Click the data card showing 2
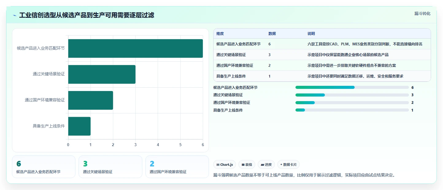Viewport: 443px width, 190px height. tap(177, 167)
